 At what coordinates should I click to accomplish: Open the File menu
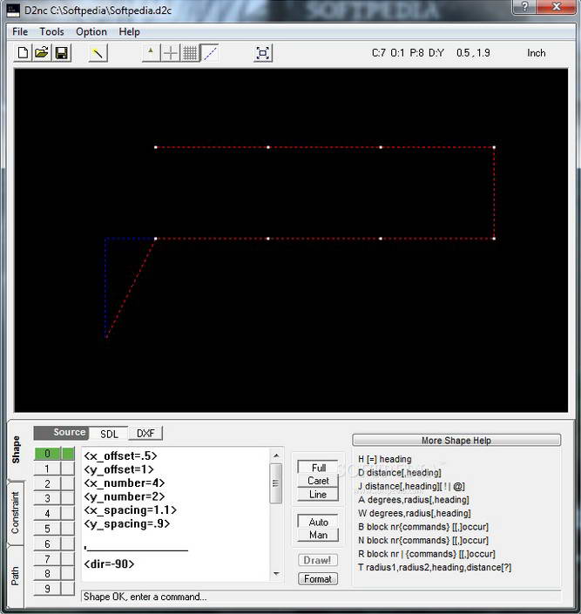20,31
